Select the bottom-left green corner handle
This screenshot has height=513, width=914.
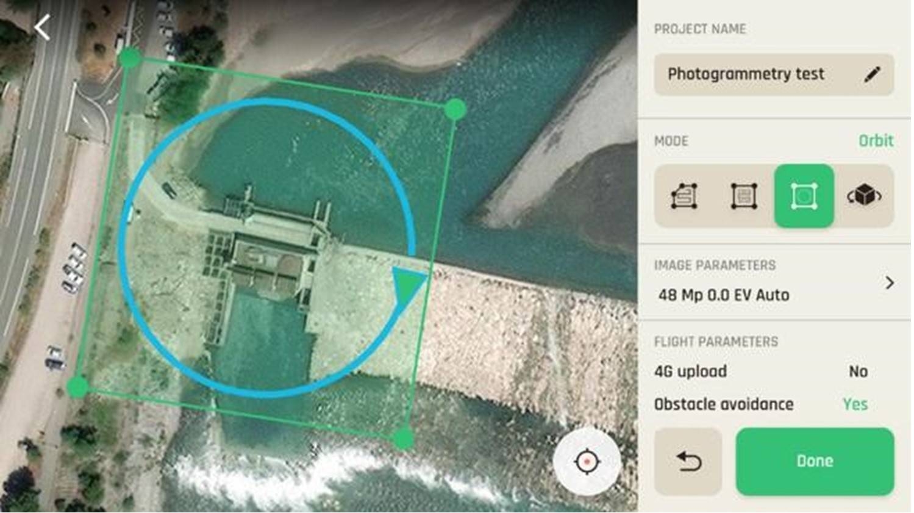pyautogui.click(x=77, y=387)
